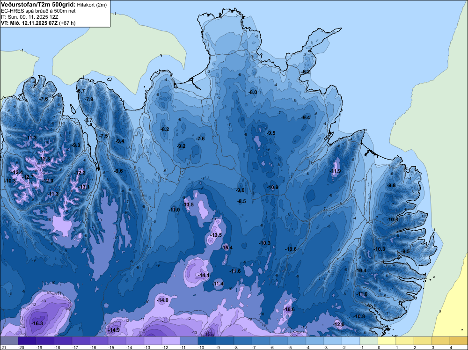Image resolution: width=468 pixels, height=350 pixels.
Task: Click the -8.0 temperature label
Action: [x=253, y=93]
